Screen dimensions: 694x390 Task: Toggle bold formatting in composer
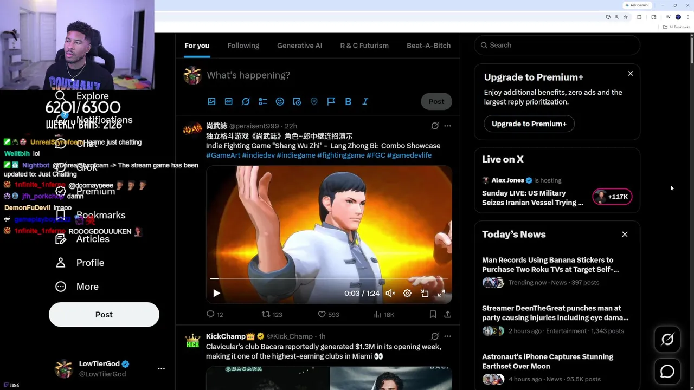click(348, 101)
